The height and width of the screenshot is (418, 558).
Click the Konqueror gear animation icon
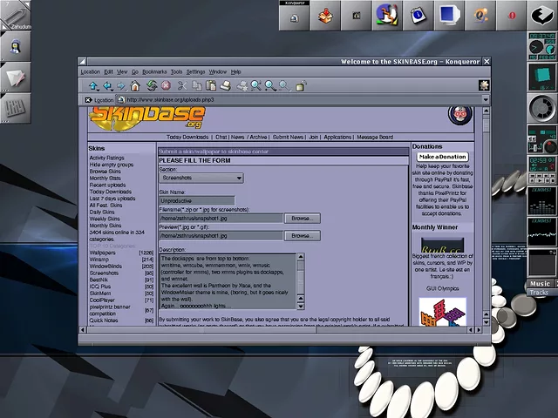tap(484, 85)
